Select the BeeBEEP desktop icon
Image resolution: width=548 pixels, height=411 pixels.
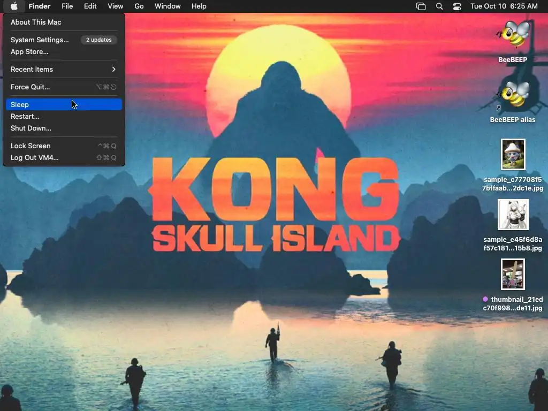(x=513, y=34)
